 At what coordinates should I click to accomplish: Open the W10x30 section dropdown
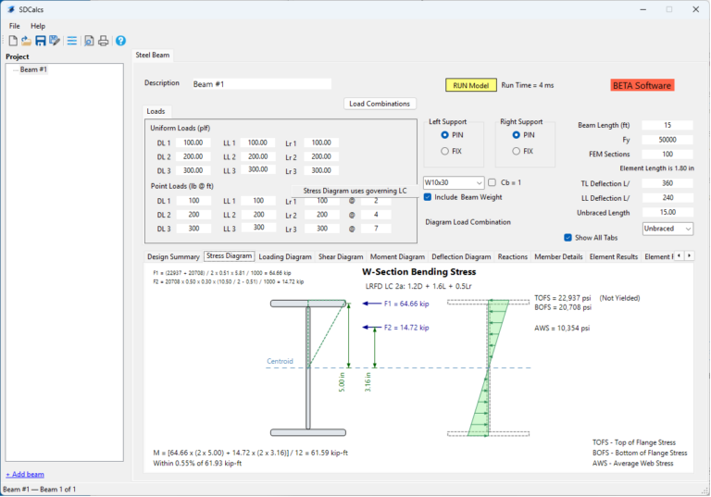click(x=454, y=182)
